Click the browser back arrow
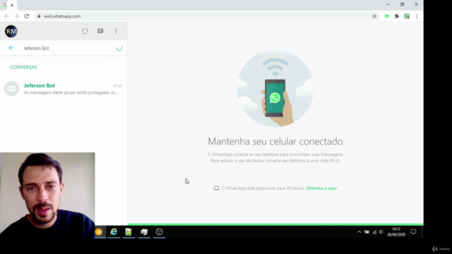 [7, 16]
